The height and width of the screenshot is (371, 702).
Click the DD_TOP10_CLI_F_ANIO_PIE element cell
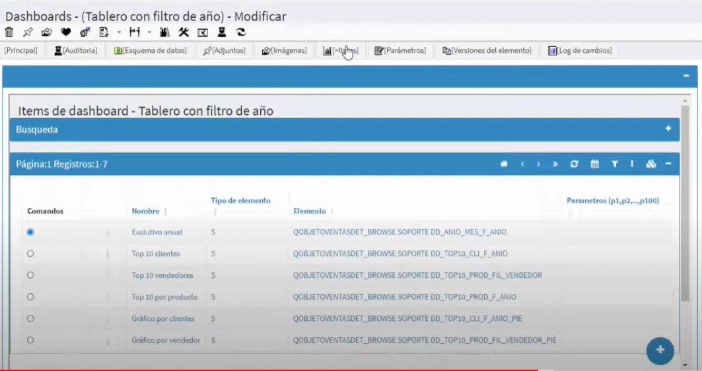point(407,319)
